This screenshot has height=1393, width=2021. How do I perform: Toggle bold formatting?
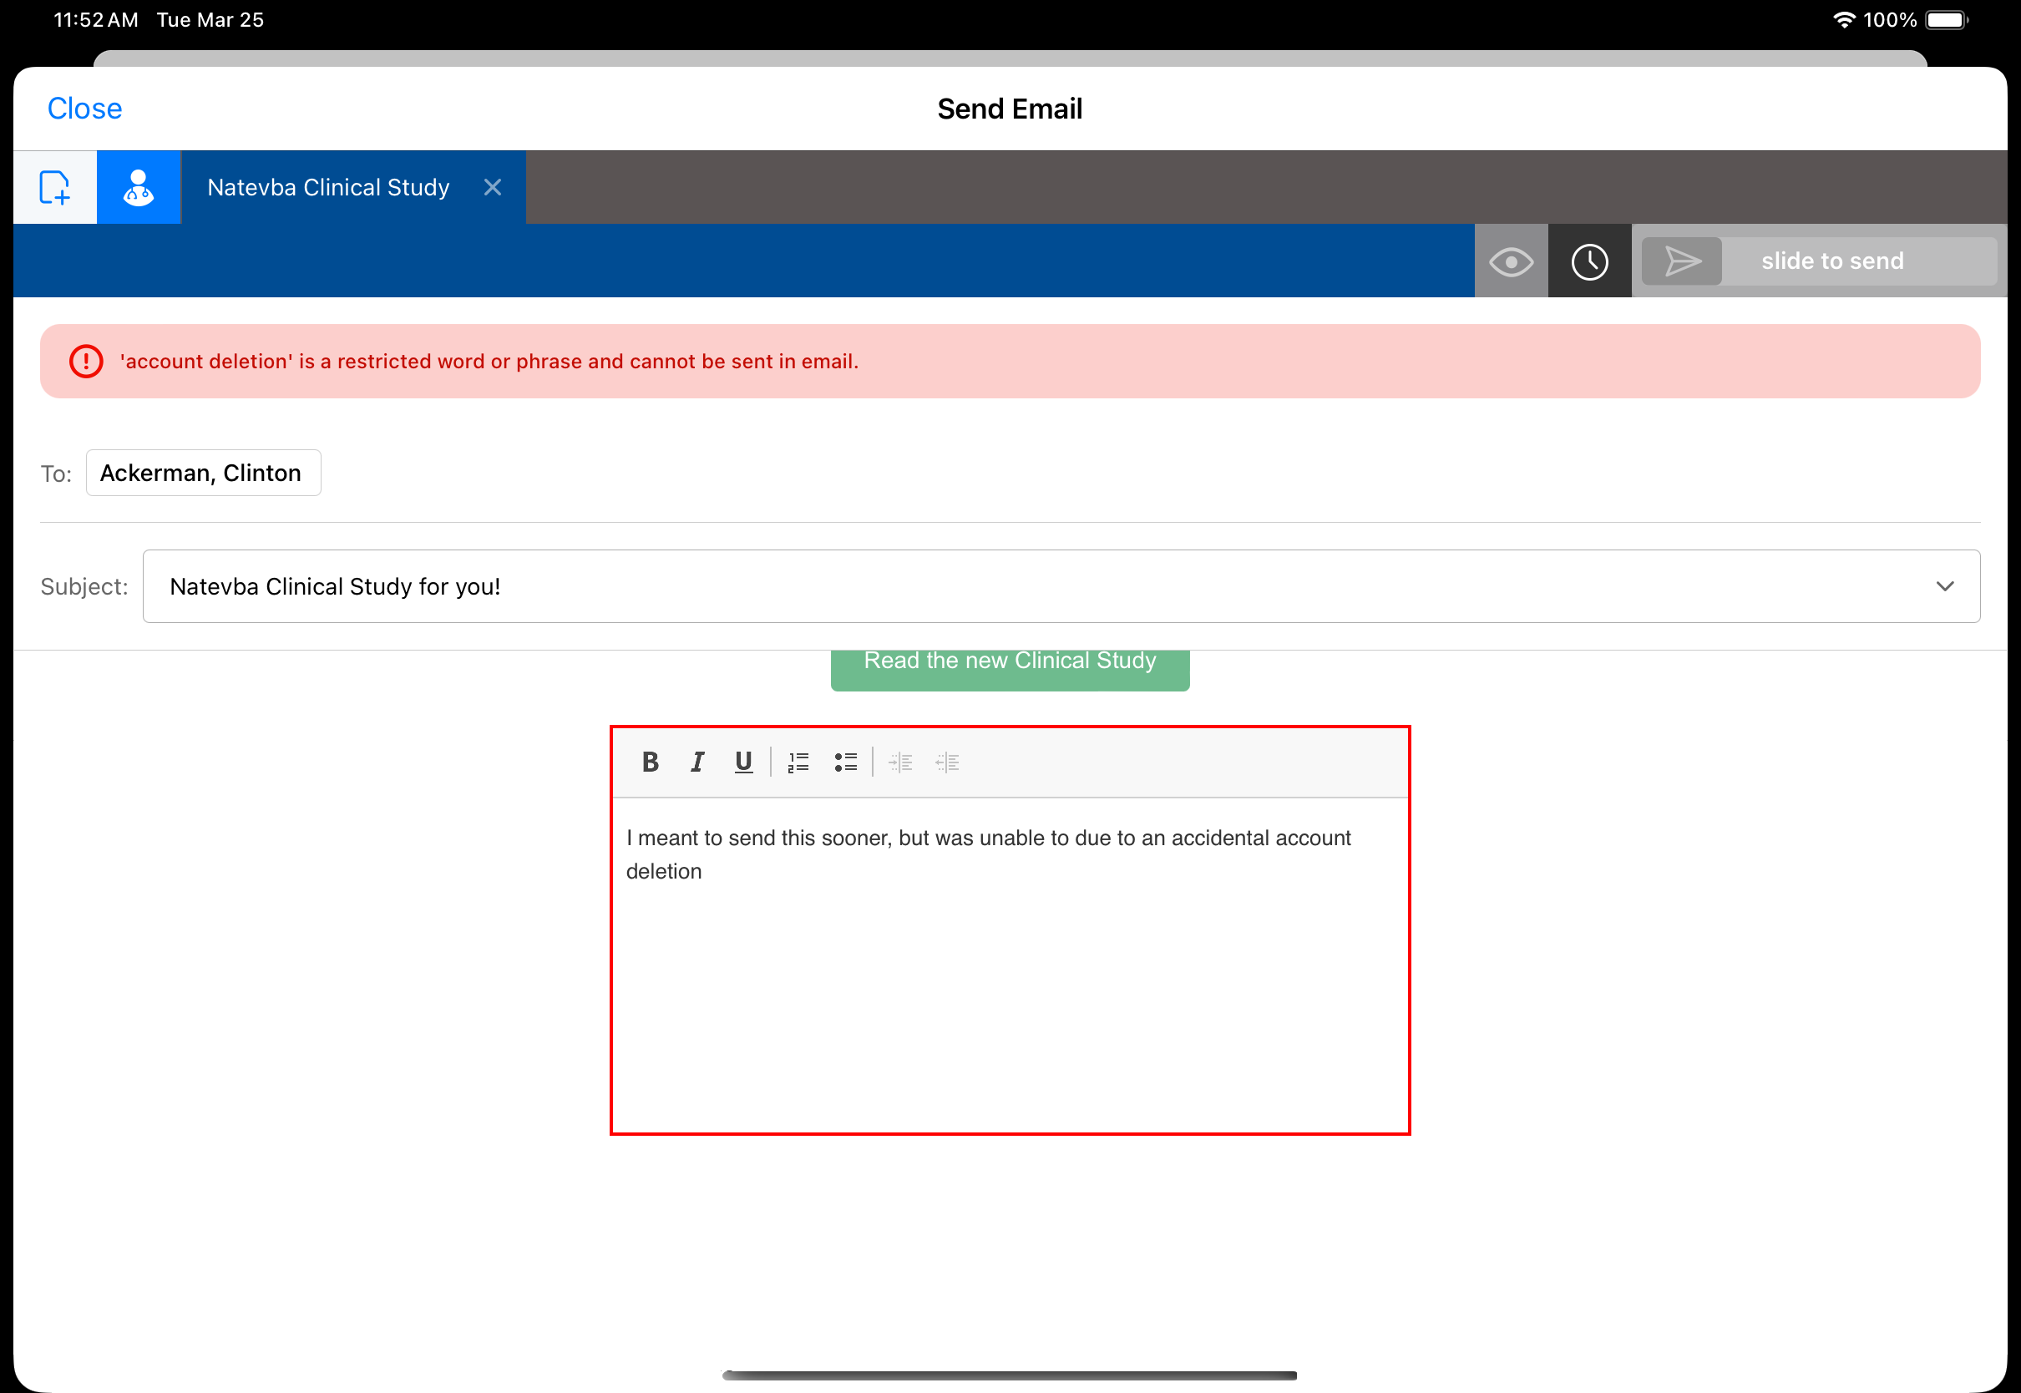click(x=650, y=762)
